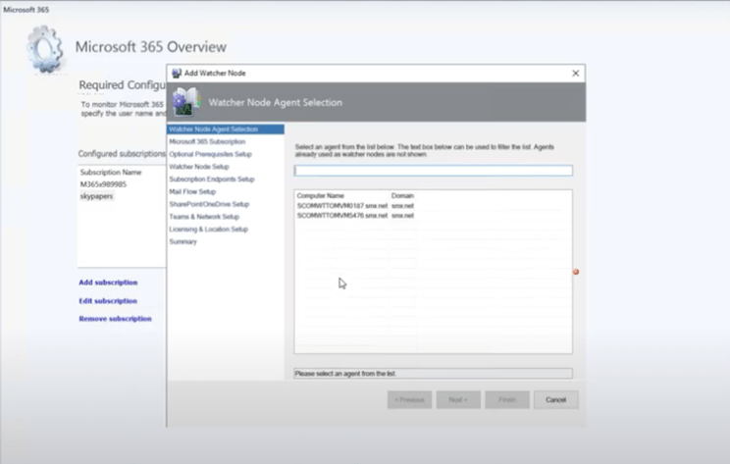Click the Remove subscription link
730x464 pixels.
[x=115, y=319]
